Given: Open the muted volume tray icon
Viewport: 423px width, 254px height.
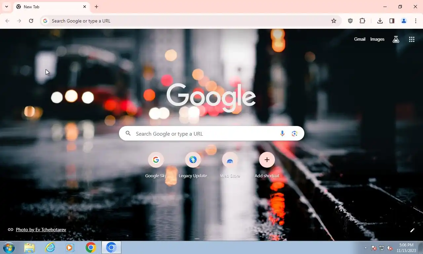Looking at the screenshot, I should [390, 248].
